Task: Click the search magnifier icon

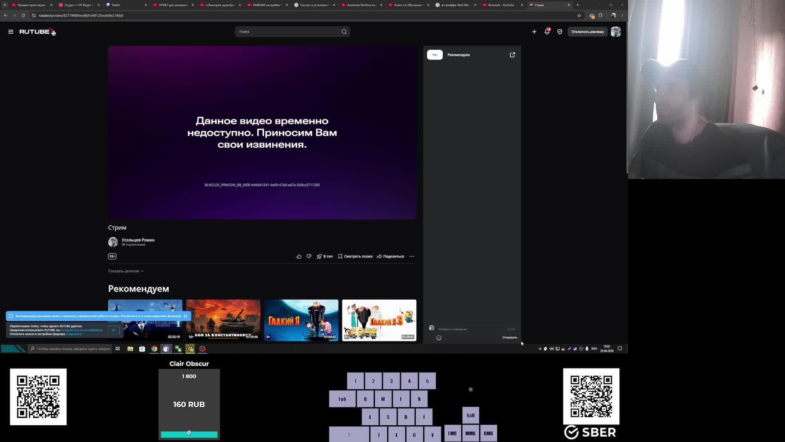Action: coord(344,32)
